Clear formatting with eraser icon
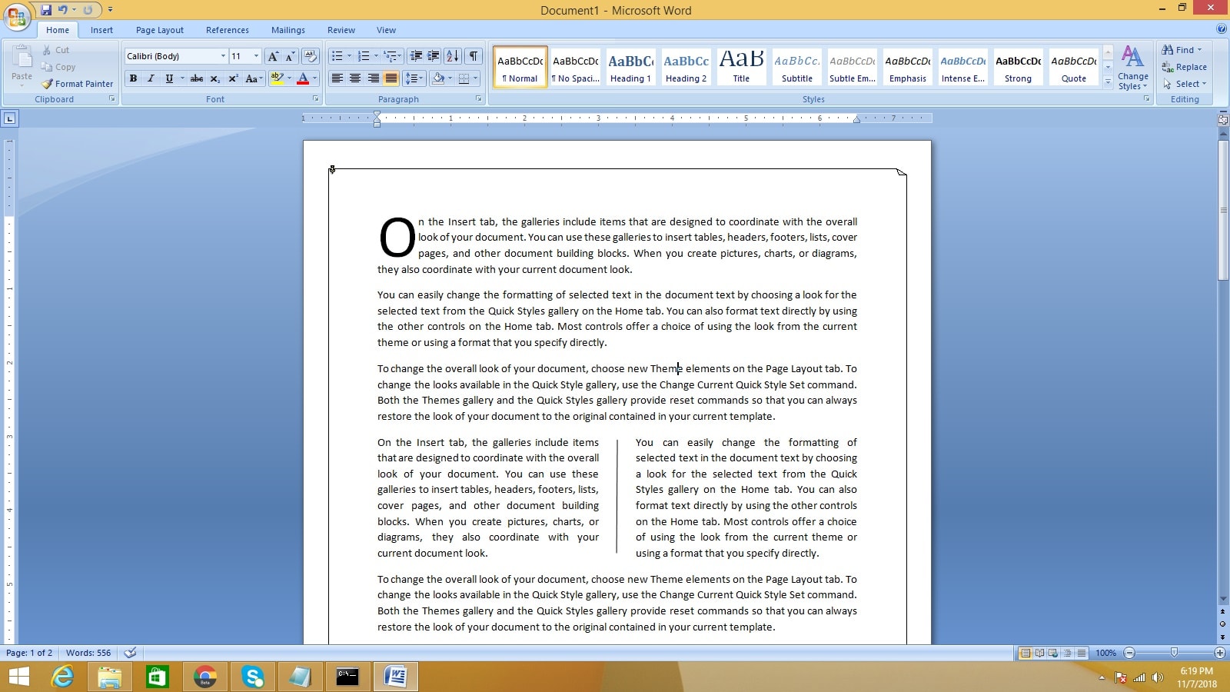The height and width of the screenshot is (692, 1230). click(x=311, y=56)
